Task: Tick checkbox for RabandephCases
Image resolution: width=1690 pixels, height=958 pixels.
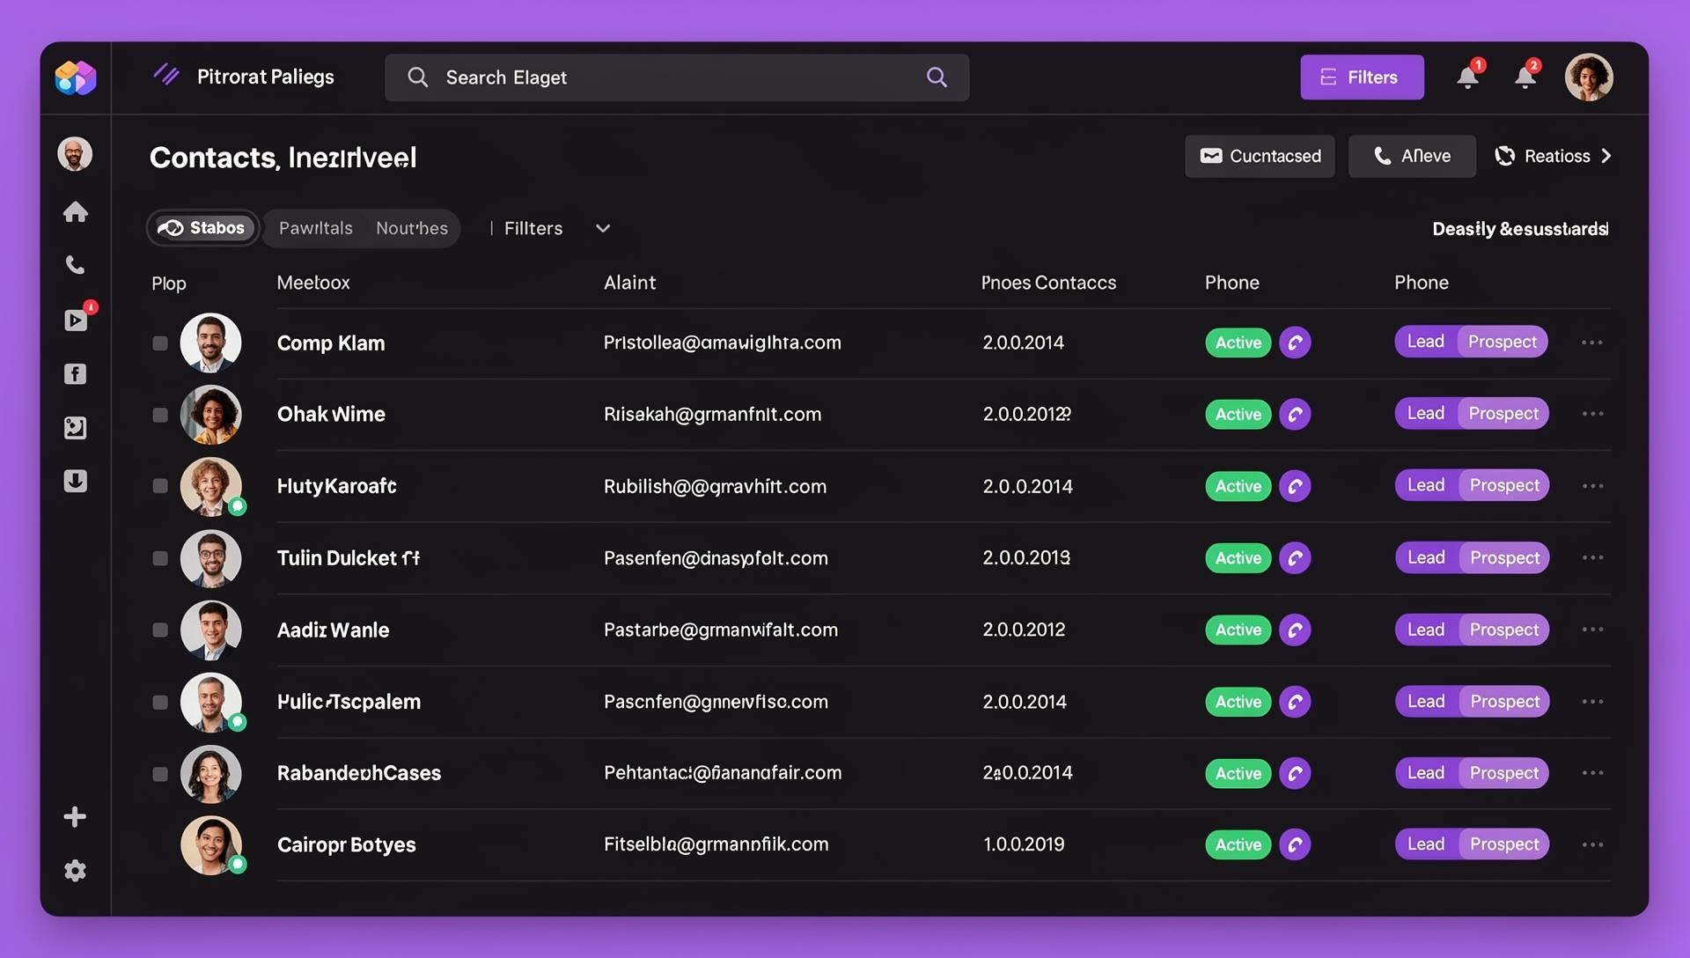Action: 160,774
